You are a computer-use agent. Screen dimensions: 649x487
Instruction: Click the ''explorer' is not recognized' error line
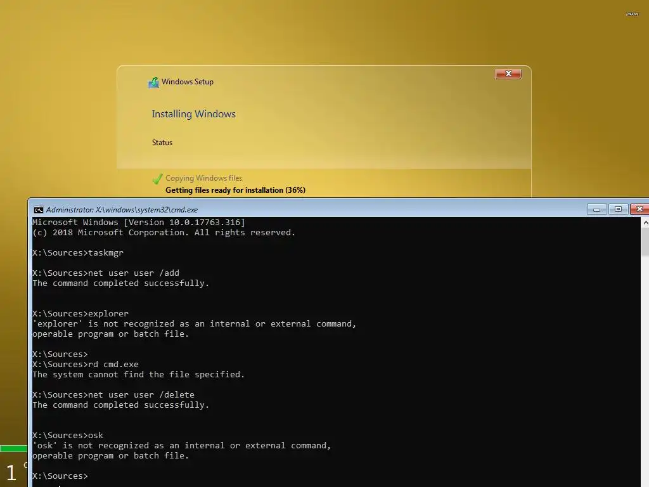pyautogui.click(x=194, y=324)
